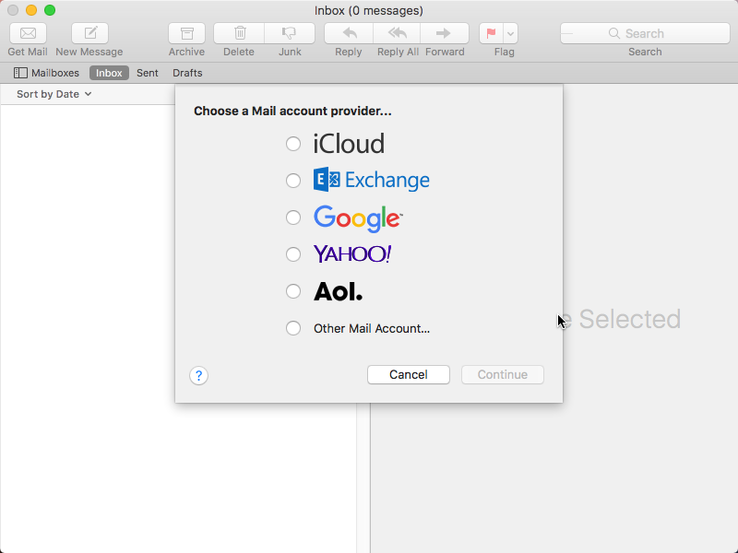Select the iCloud radio button
The height and width of the screenshot is (553, 738).
(293, 144)
